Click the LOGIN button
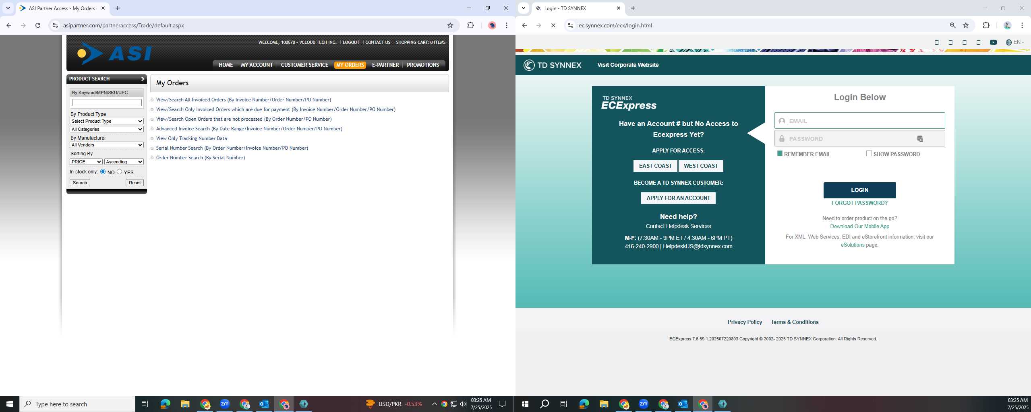 pyautogui.click(x=859, y=190)
